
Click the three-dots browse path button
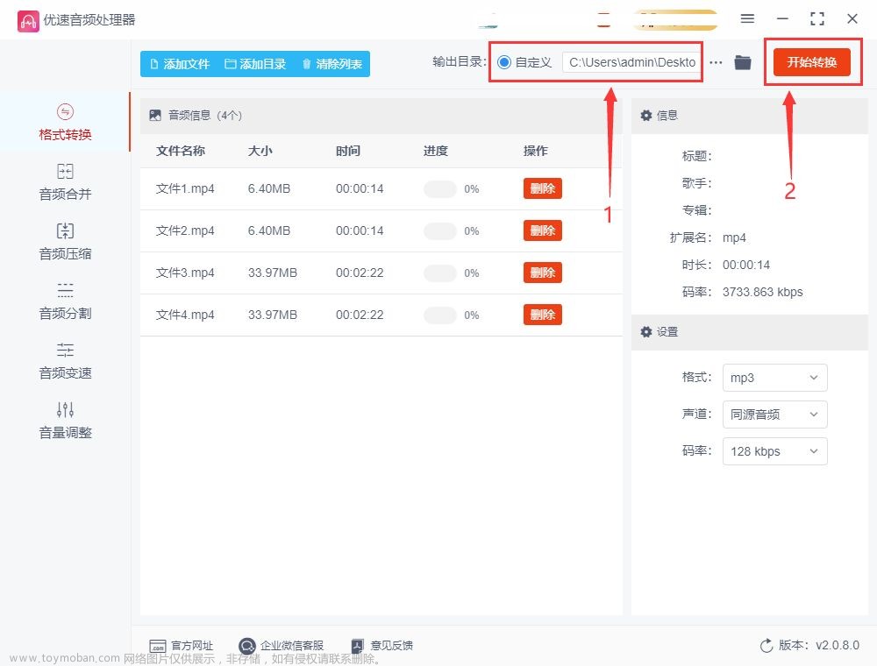coord(716,62)
